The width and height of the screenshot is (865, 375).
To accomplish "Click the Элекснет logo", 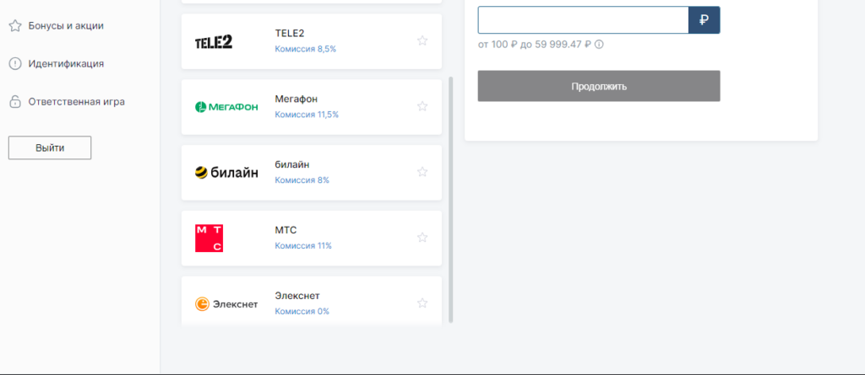I will [226, 304].
